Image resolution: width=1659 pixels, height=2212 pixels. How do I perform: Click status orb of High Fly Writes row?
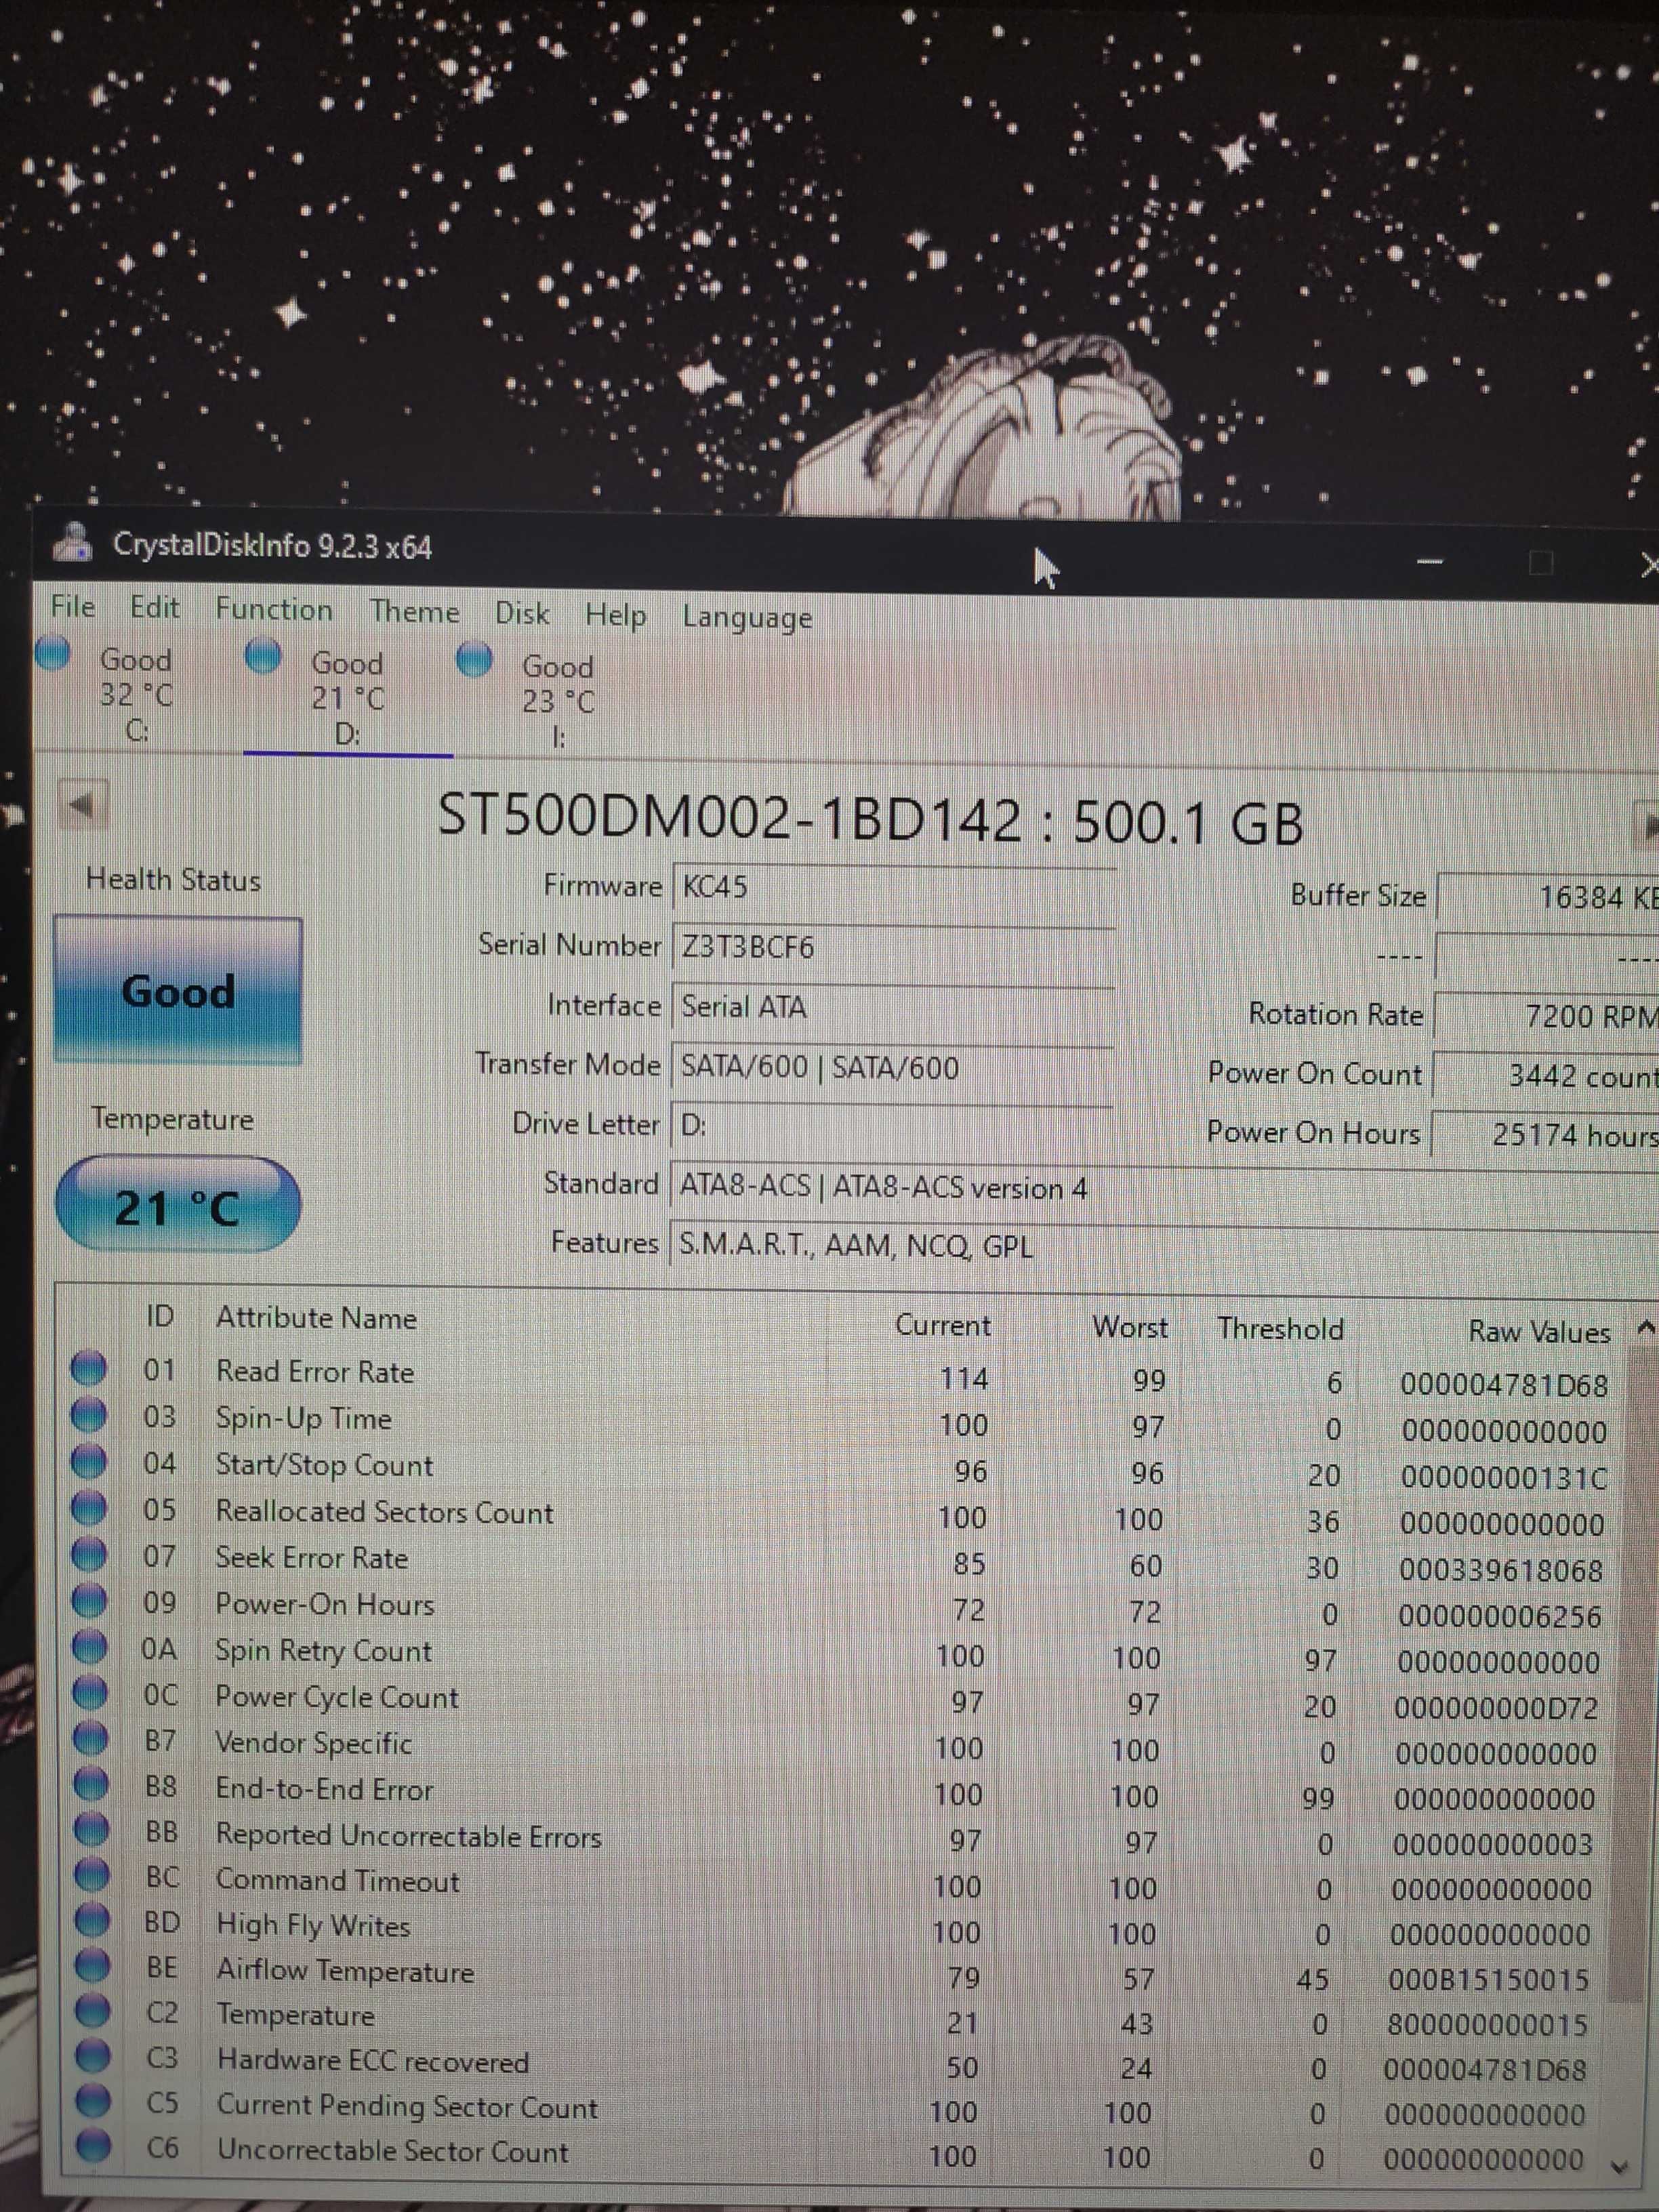click(x=91, y=1921)
